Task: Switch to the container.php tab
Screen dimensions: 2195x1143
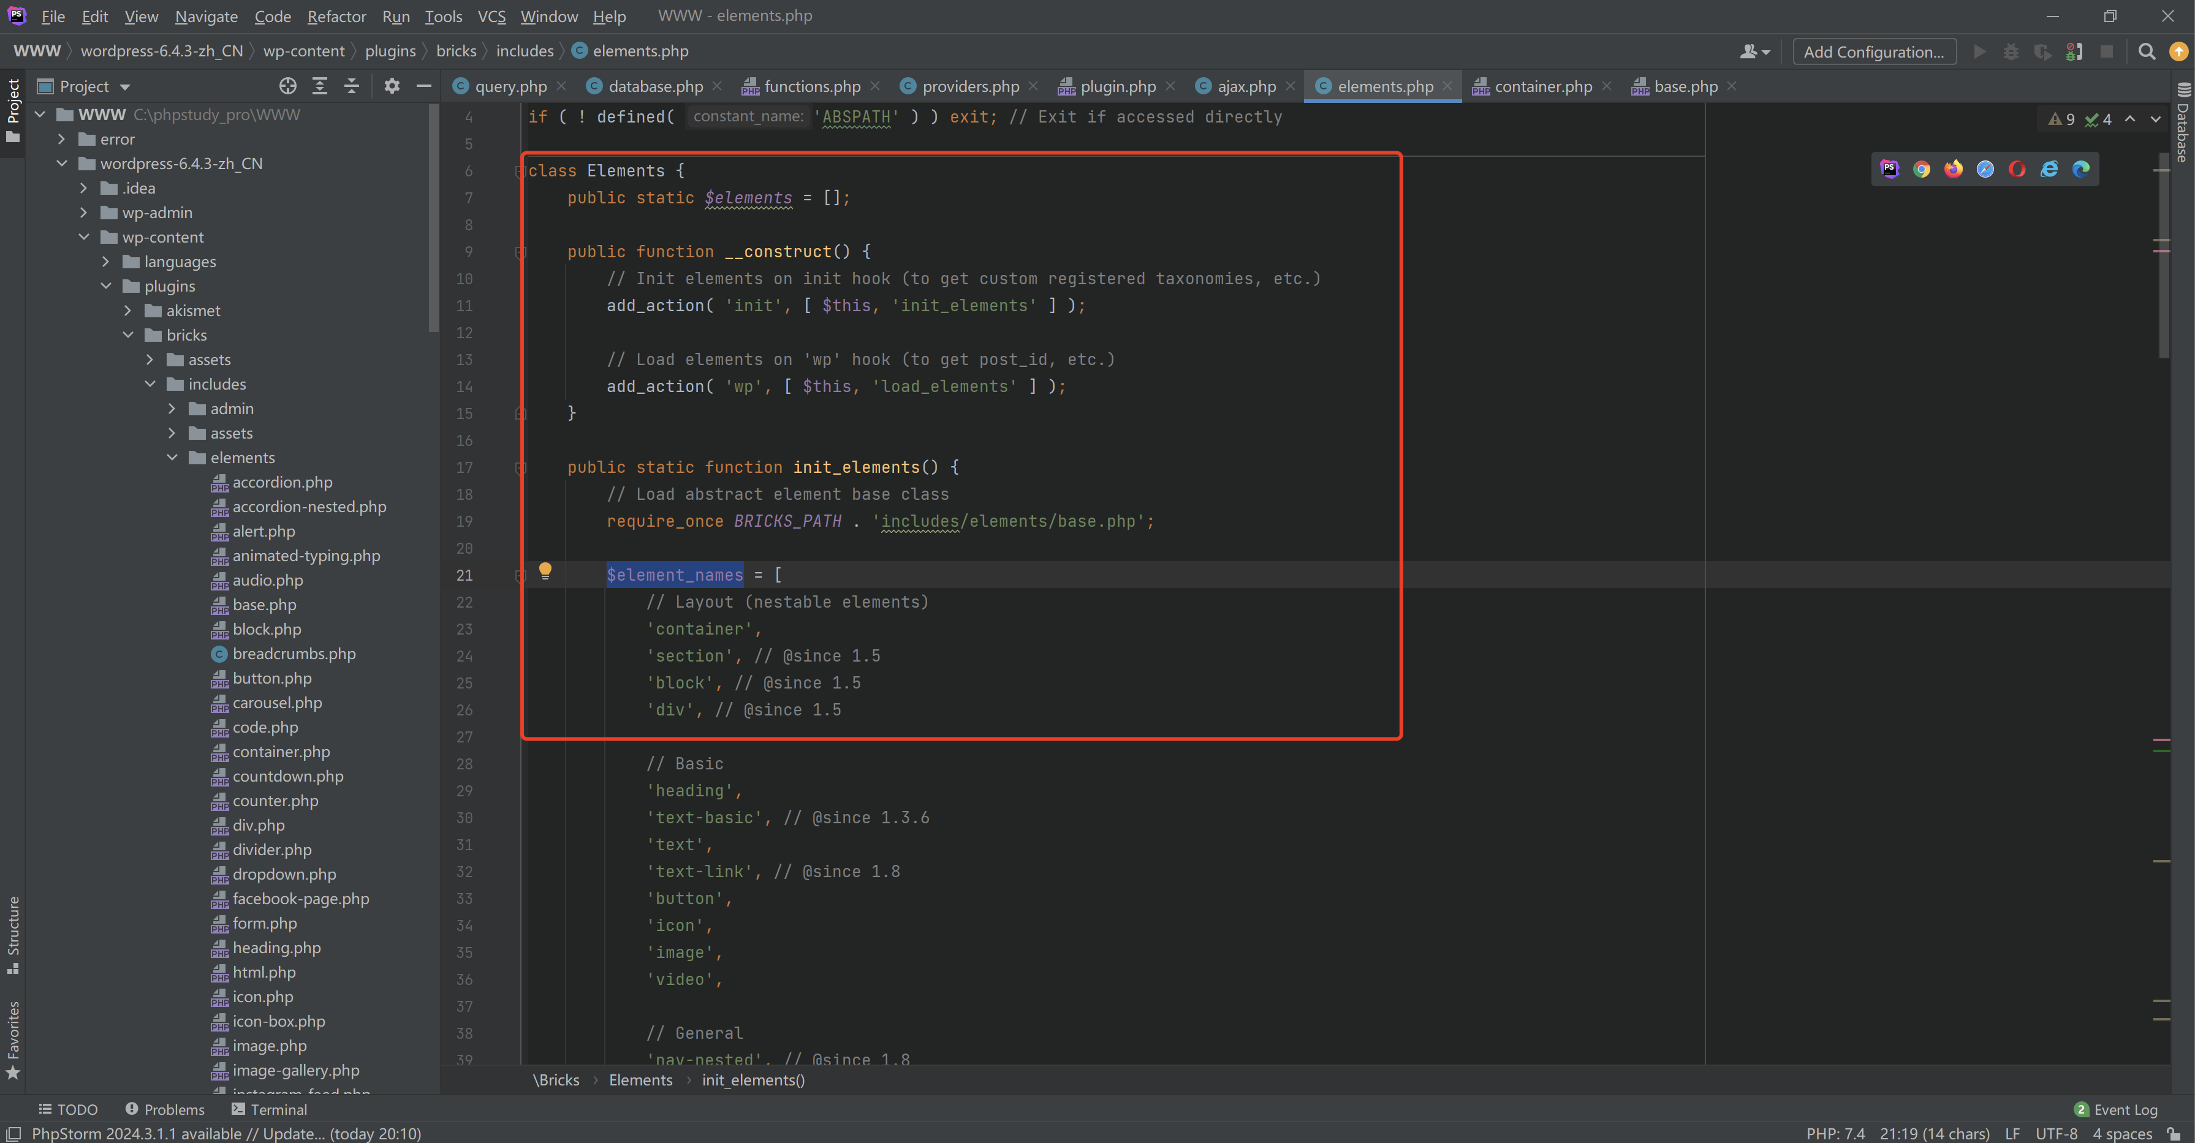Action: [x=1543, y=86]
